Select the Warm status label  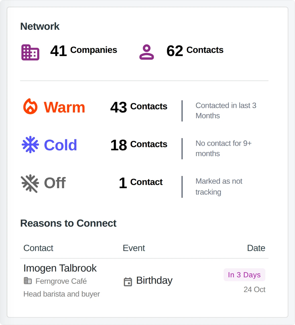point(64,107)
